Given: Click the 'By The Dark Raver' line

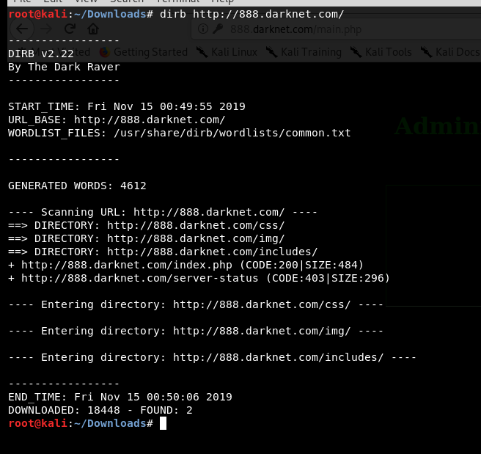Looking at the screenshot, I should (x=64, y=67).
